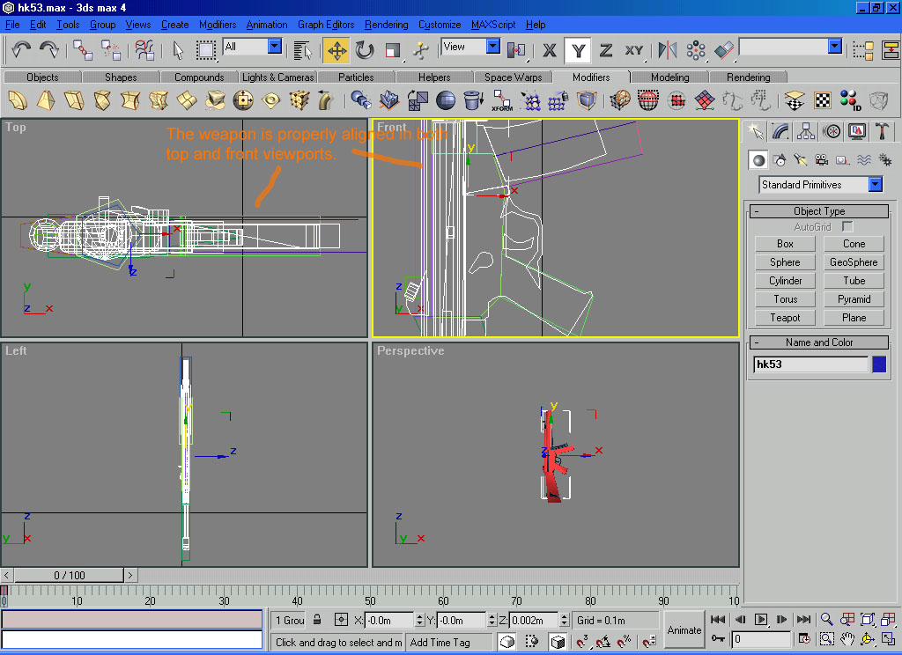Expand the View coordinate system dropdown

(x=492, y=47)
